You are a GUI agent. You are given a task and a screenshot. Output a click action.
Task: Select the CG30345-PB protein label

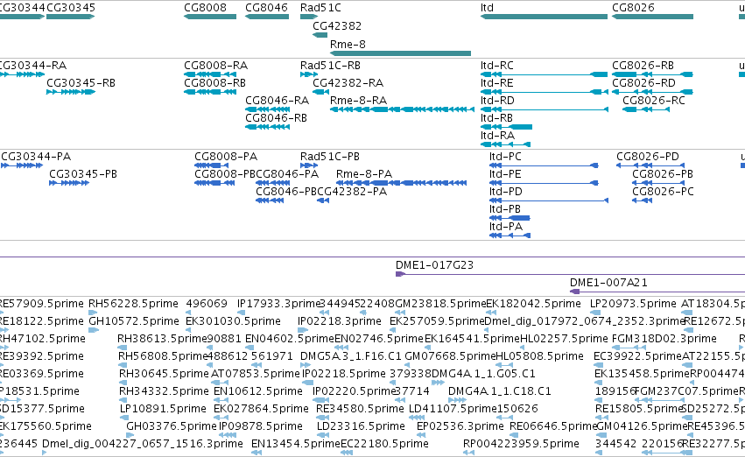(83, 174)
